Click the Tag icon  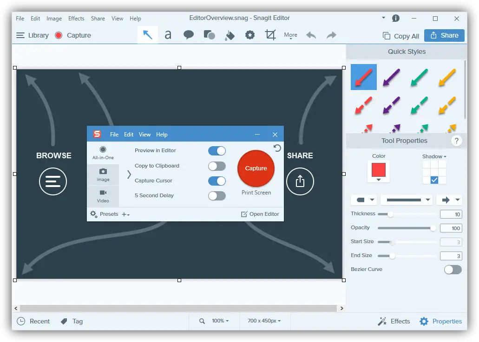click(64, 321)
